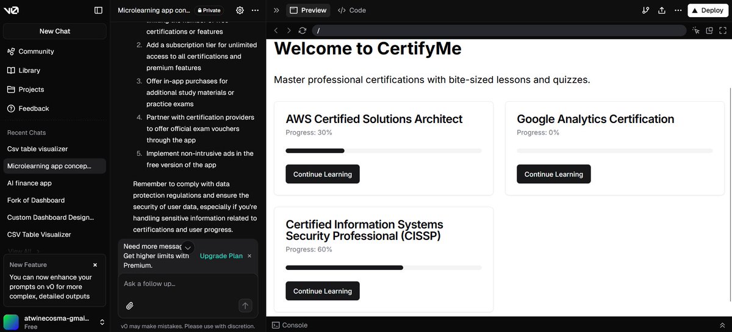Screen dimensions: 732x332
Task: Go forward in the preview browser
Action: (x=289, y=30)
